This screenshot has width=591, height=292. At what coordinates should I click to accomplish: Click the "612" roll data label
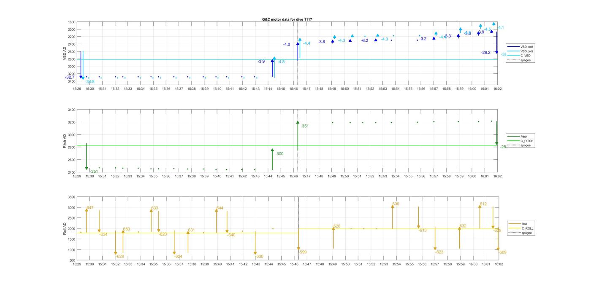[x=483, y=204]
